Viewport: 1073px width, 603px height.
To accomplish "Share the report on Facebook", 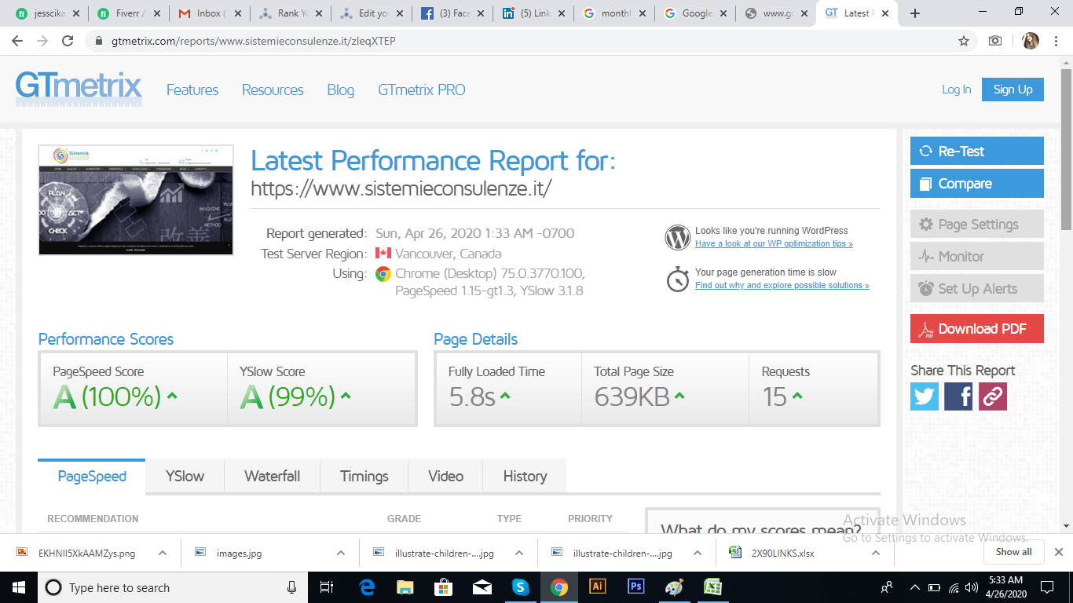I will coord(958,397).
